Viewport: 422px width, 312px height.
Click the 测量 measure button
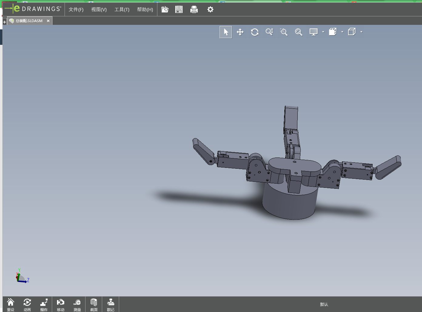[x=77, y=304]
